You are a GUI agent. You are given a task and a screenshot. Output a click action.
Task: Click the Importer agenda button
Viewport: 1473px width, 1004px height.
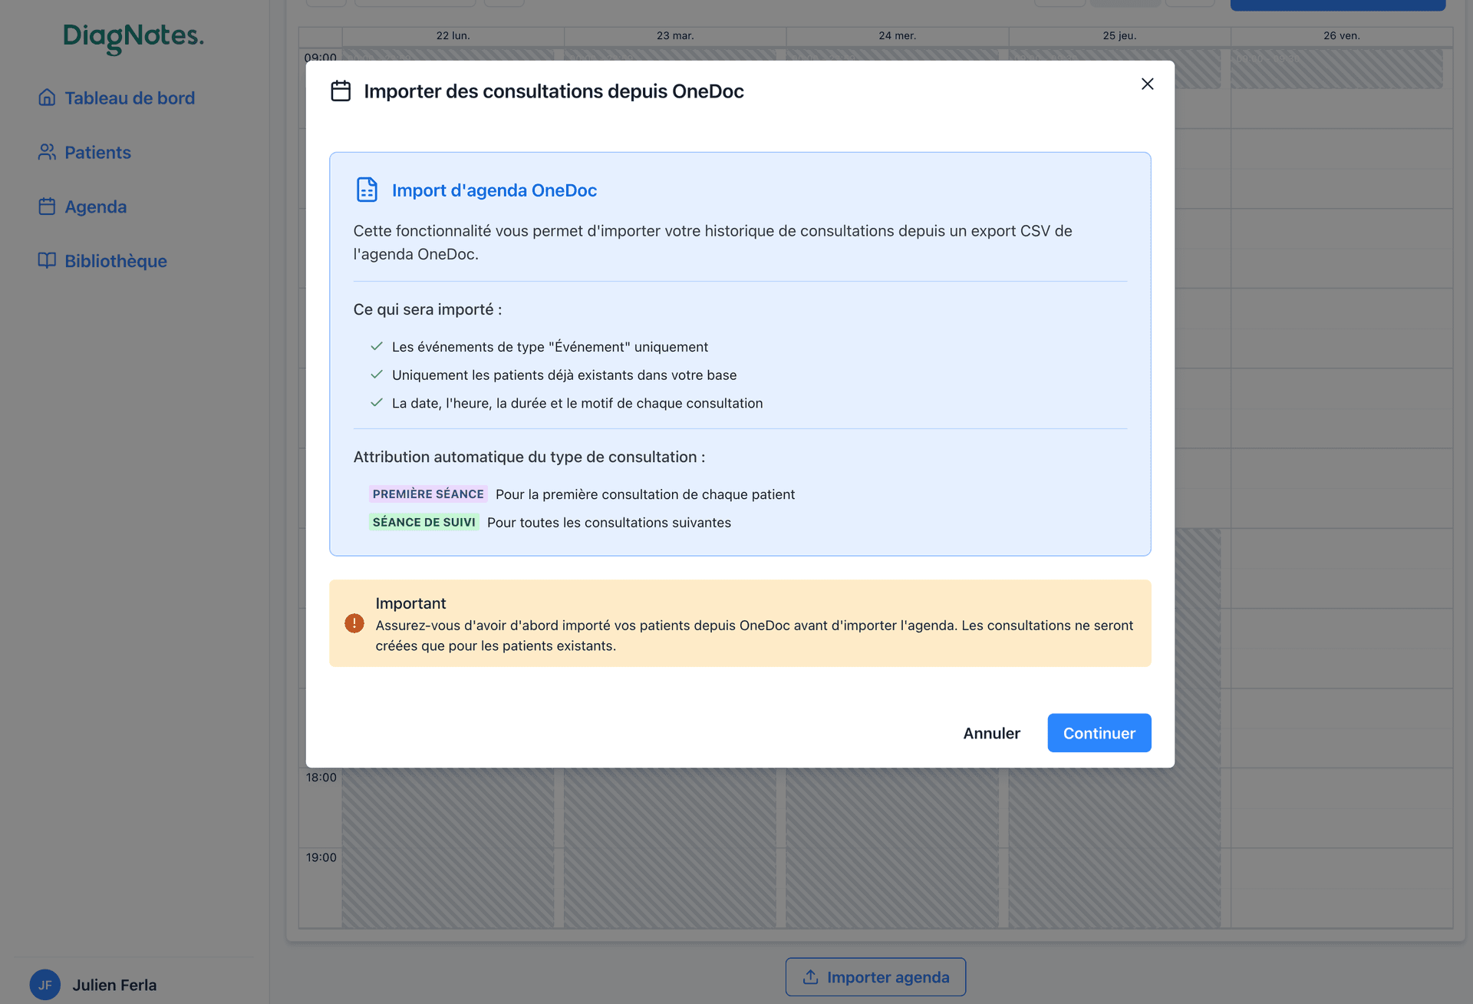(875, 976)
